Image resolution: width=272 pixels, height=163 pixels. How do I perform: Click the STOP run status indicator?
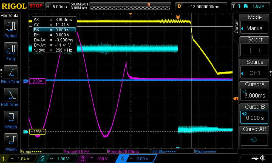(36, 6)
